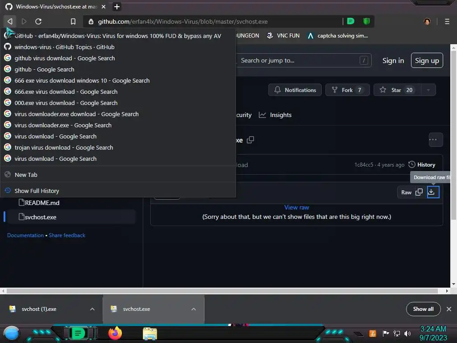The height and width of the screenshot is (343, 457).
Task: Copy the file path using the copy icon
Action: (250, 140)
